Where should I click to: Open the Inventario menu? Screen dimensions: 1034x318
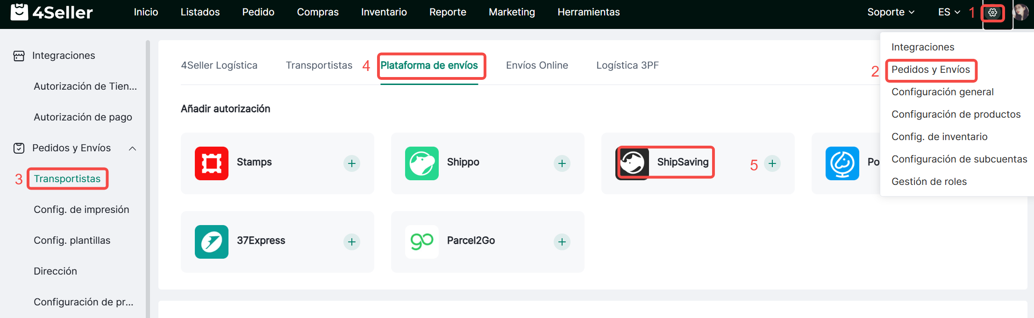tap(384, 12)
